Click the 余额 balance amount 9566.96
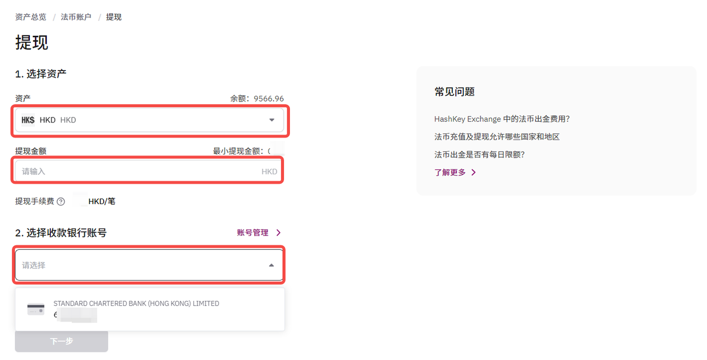The image size is (707, 360). point(269,98)
